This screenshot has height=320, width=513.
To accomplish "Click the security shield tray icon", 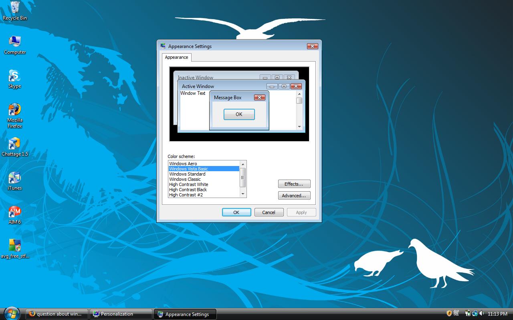I will tap(449, 314).
